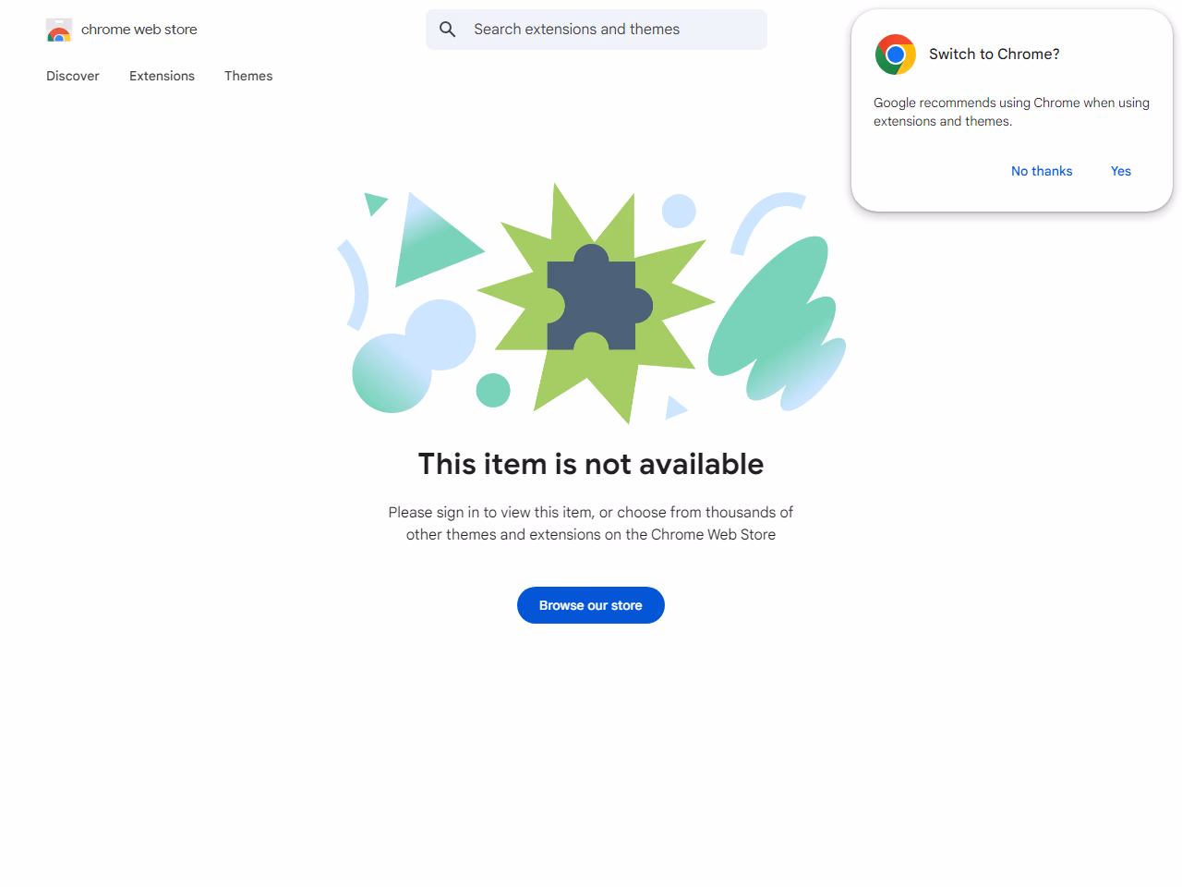Image resolution: width=1182 pixels, height=887 pixels.
Task: Click the Chrome Web Store rainbow logo
Action: pos(59,30)
